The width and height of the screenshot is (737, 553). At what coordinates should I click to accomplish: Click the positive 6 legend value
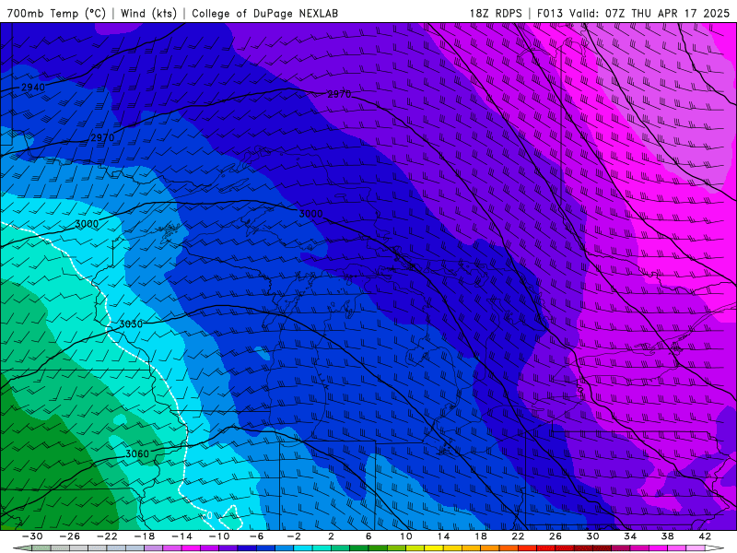point(368,536)
